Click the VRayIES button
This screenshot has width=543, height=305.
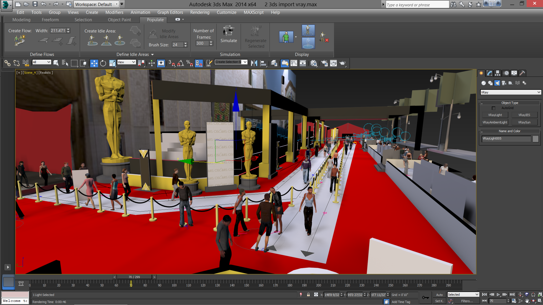click(524, 115)
